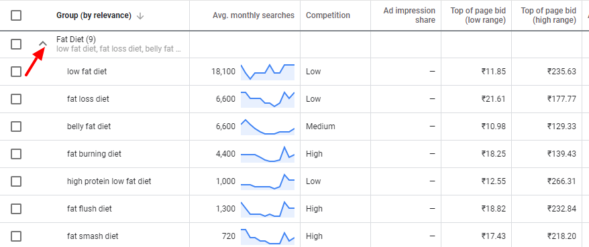This screenshot has height=247, width=589.
Task: Tick the fat flush diet checkbox
Action: pyautogui.click(x=16, y=208)
